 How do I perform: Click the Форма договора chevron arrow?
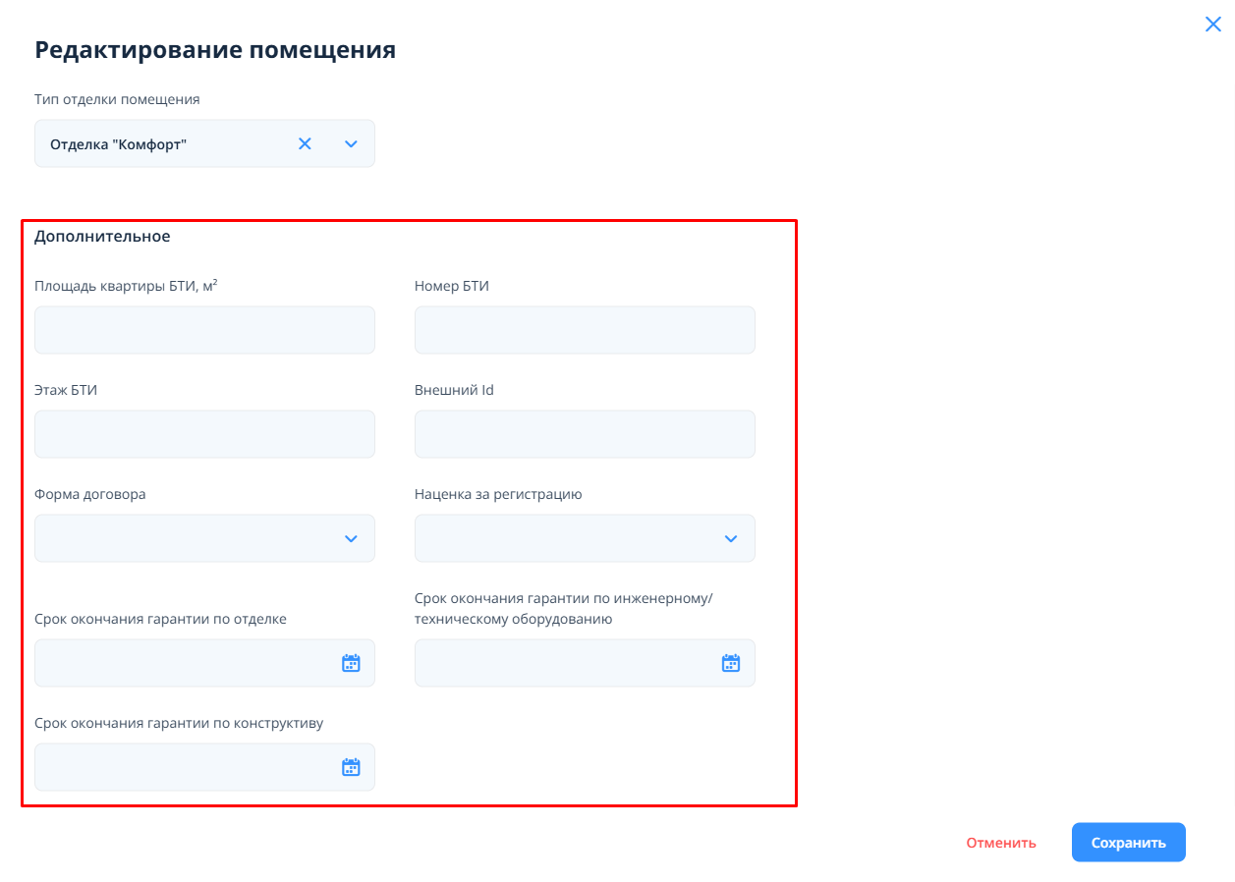(x=351, y=538)
